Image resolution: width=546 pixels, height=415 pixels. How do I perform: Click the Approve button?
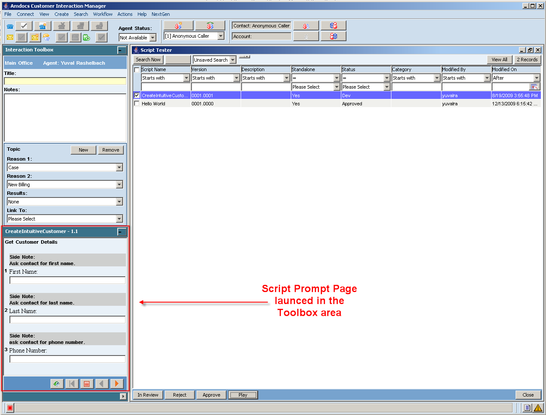pos(212,395)
